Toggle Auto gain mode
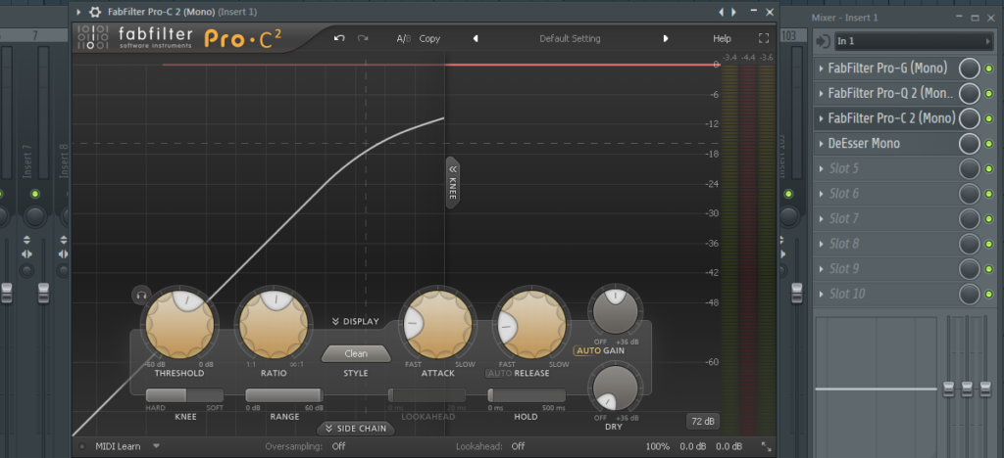 [x=588, y=350]
